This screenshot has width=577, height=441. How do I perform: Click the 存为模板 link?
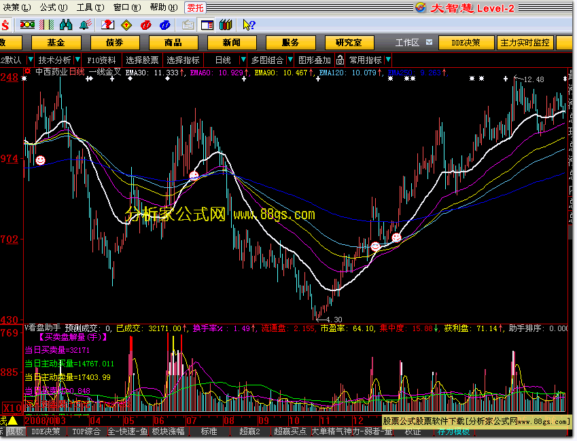pyautogui.click(x=453, y=432)
